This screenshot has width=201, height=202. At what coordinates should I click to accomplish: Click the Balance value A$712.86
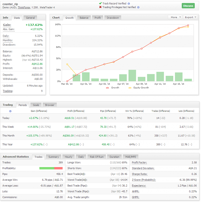click(37, 51)
